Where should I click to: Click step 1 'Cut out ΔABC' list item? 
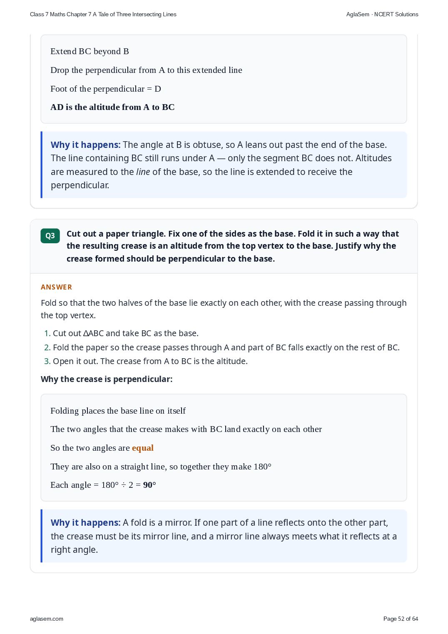coord(122,333)
